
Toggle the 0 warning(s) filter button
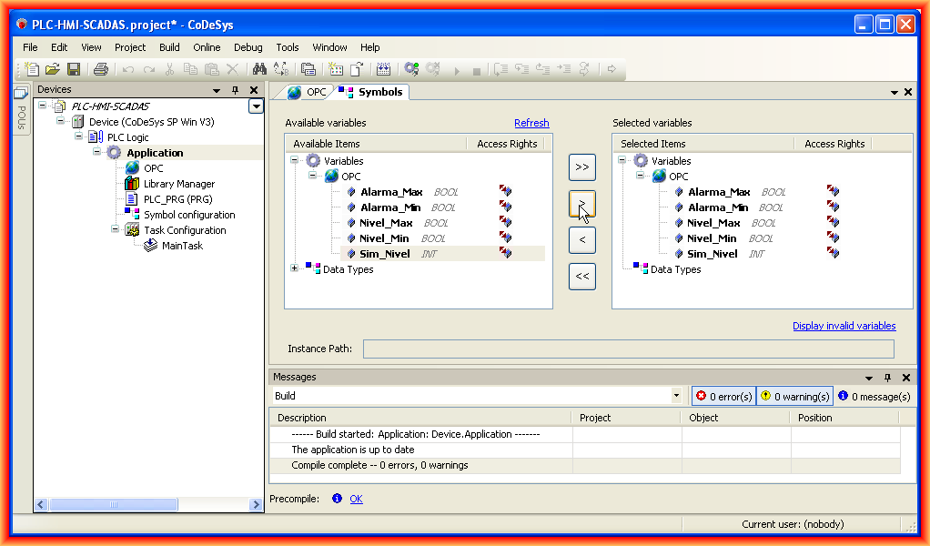click(x=794, y=396)
